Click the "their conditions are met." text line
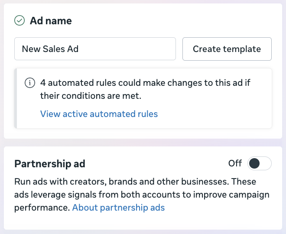Viewport: 286px width, 234px height. click(x=91, y=96)
